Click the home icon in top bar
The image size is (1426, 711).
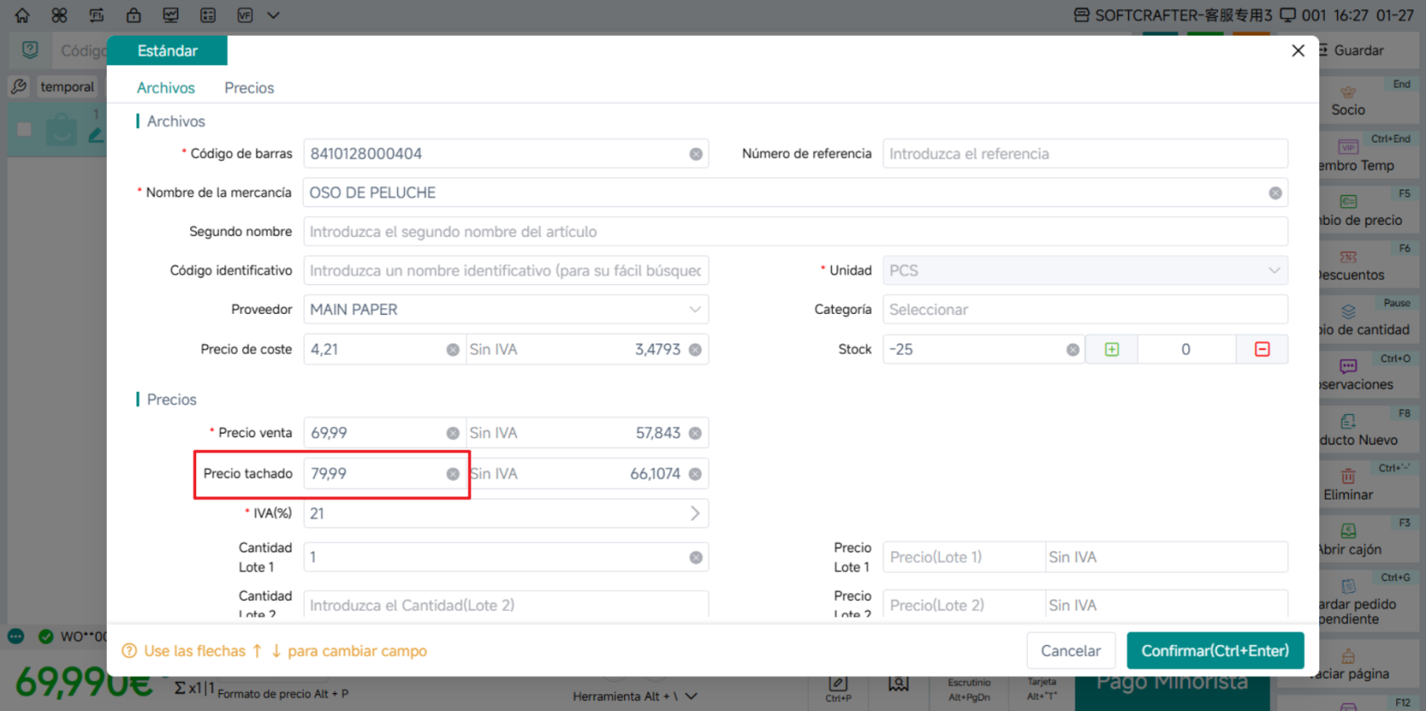pyautogui.click(x=22, y=15)
